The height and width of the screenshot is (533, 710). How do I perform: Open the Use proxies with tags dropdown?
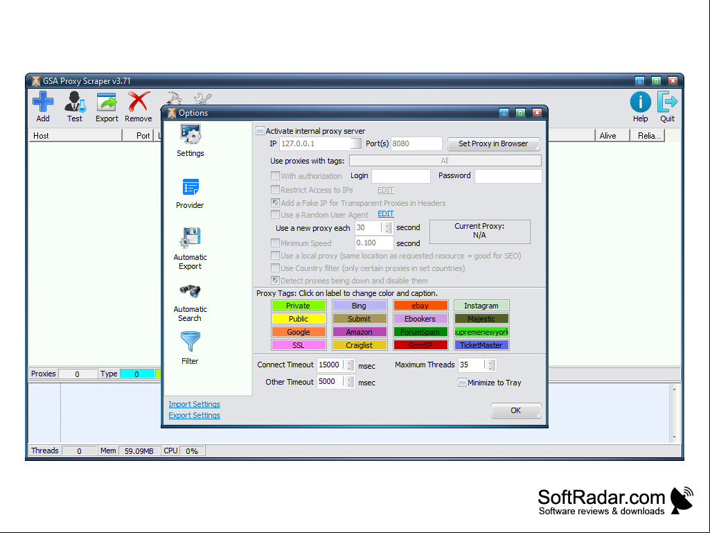445,161
